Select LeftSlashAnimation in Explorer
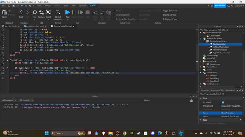Screen dimensions: 245x137 point(220,47)
